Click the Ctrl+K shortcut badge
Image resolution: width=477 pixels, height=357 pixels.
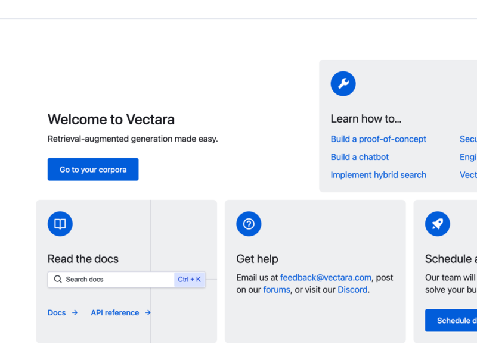(x=190, y=279)
